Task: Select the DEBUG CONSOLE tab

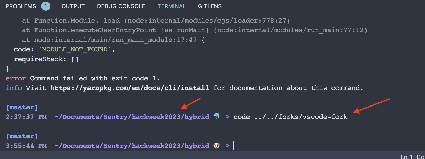Action: point(121,6)
